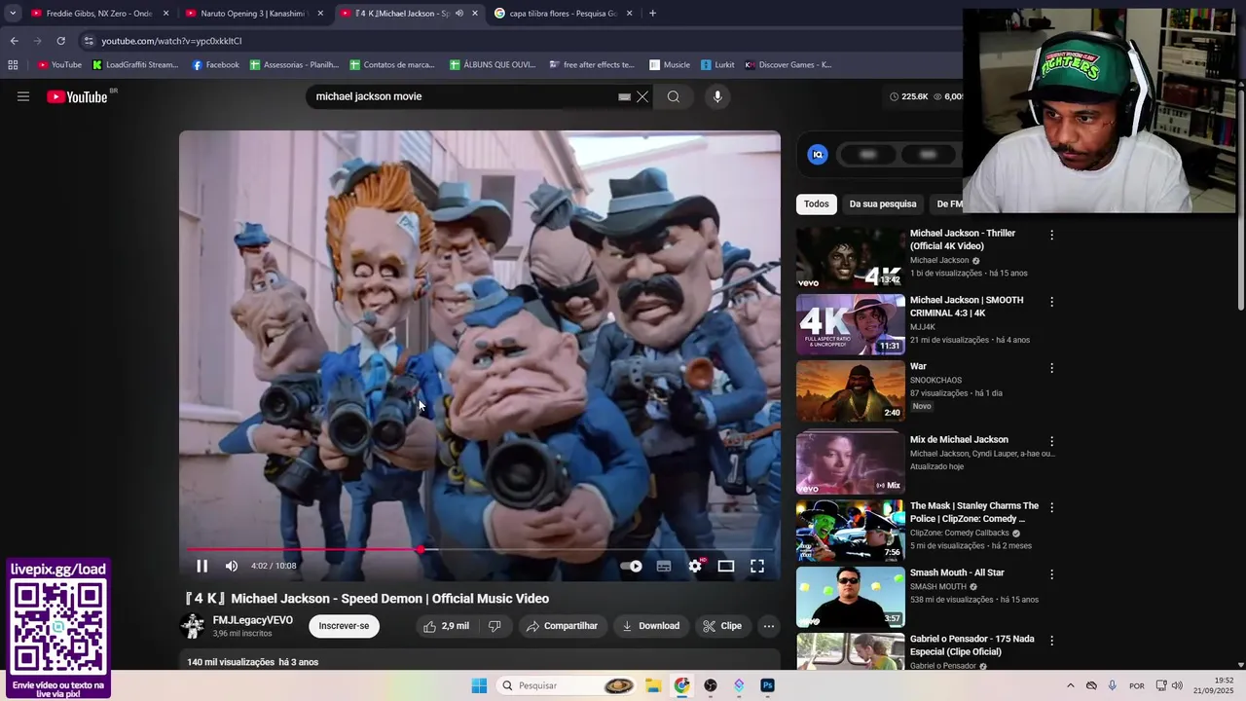
Task: Switch to theater mode
Action: tap(726, 566)
